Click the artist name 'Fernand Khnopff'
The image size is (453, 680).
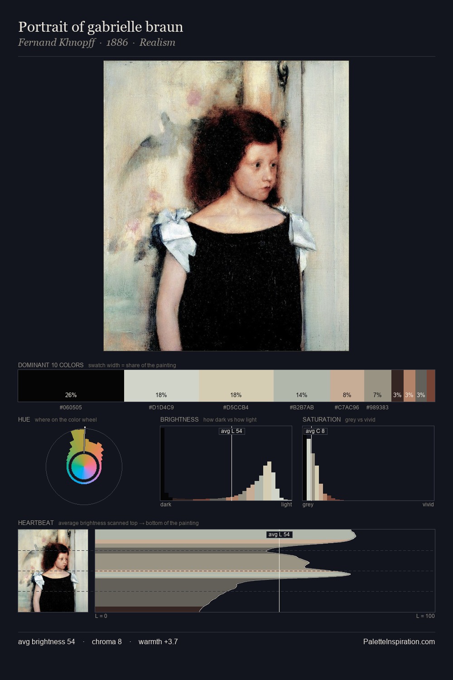57,43
